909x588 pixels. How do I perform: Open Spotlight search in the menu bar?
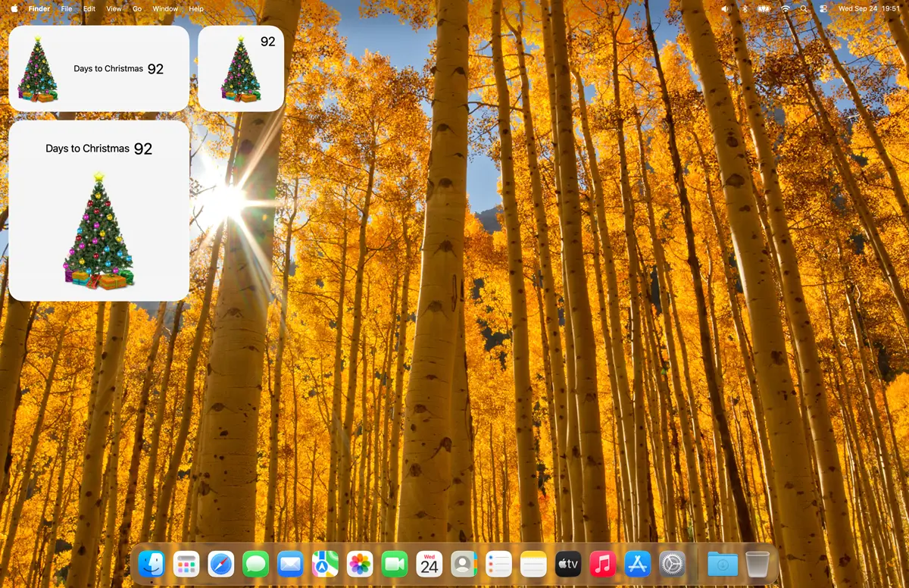coord(803,8)
